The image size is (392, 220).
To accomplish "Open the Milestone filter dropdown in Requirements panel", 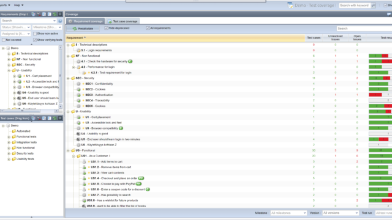I will (x=47, y=27).
